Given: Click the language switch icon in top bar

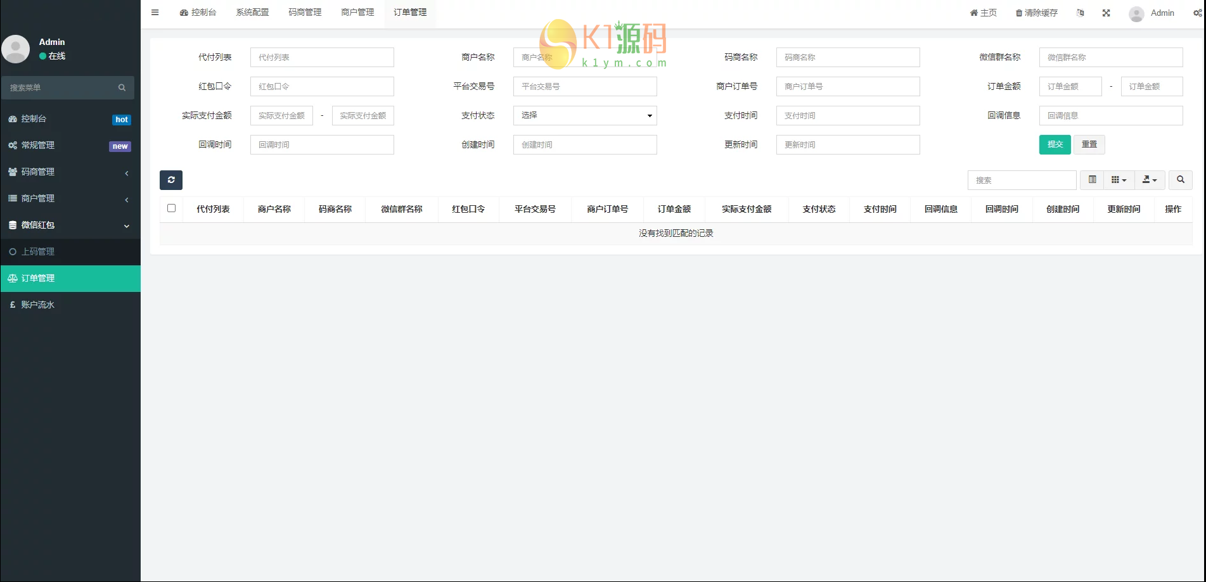Looking at the screenshot, I should pos(1081,13).
